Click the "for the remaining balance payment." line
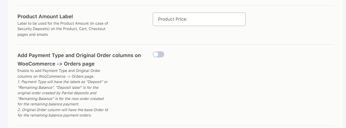346x128 pixels. pyautogui.click(x=48, y=104)
